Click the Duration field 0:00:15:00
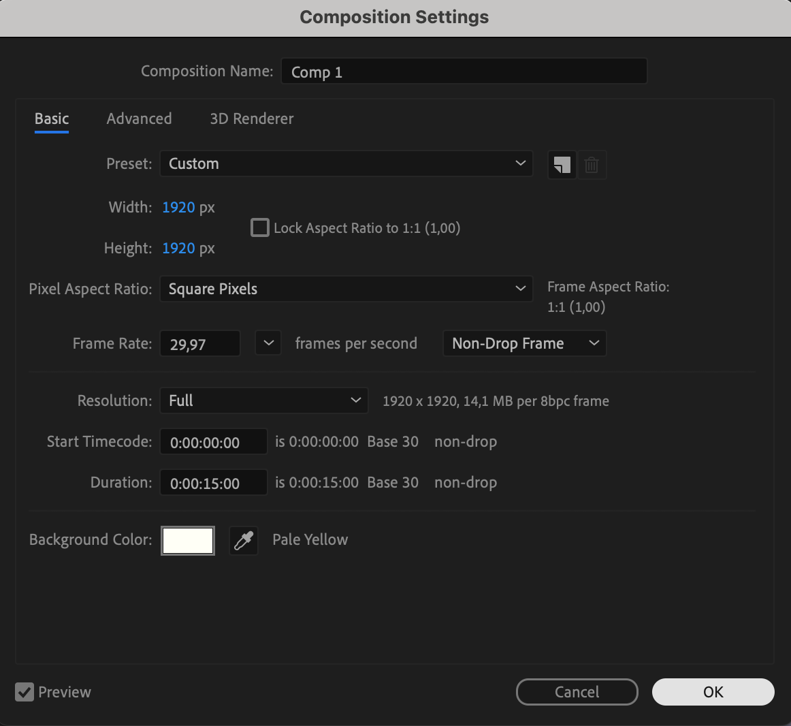The width and height of the screenshot is (791, 726). tap(213, 483)
